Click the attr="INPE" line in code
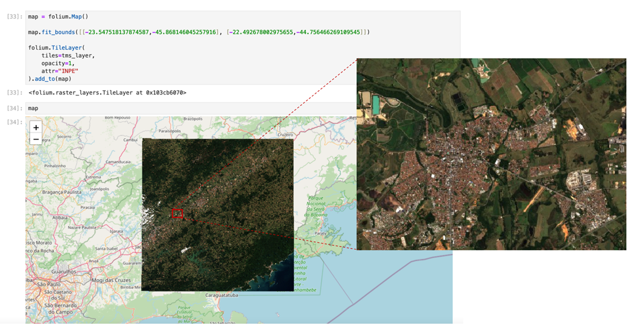The height and width of the screenshot is (331, 636). [x=60, y=71]
